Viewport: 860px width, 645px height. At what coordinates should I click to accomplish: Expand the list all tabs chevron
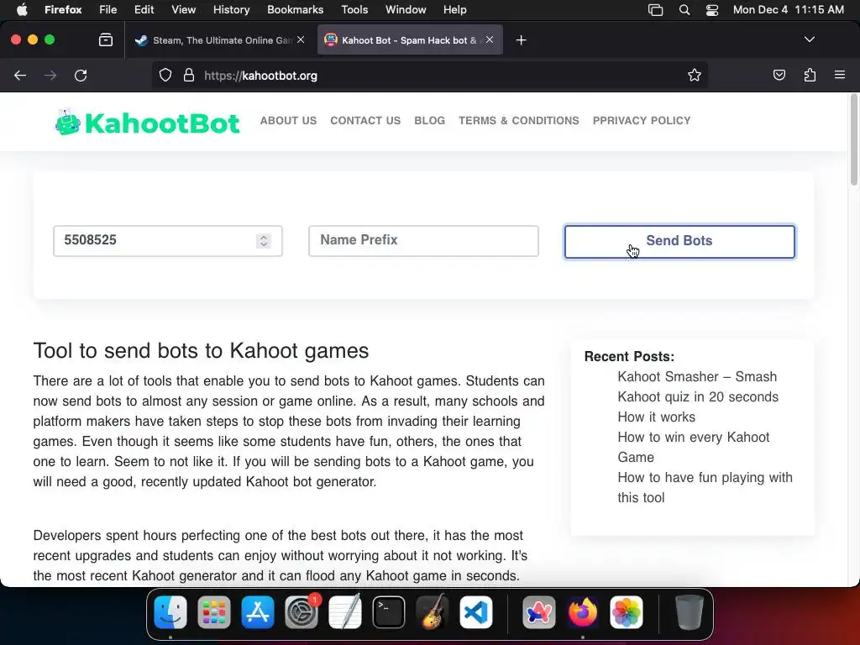tap(809, 39)
